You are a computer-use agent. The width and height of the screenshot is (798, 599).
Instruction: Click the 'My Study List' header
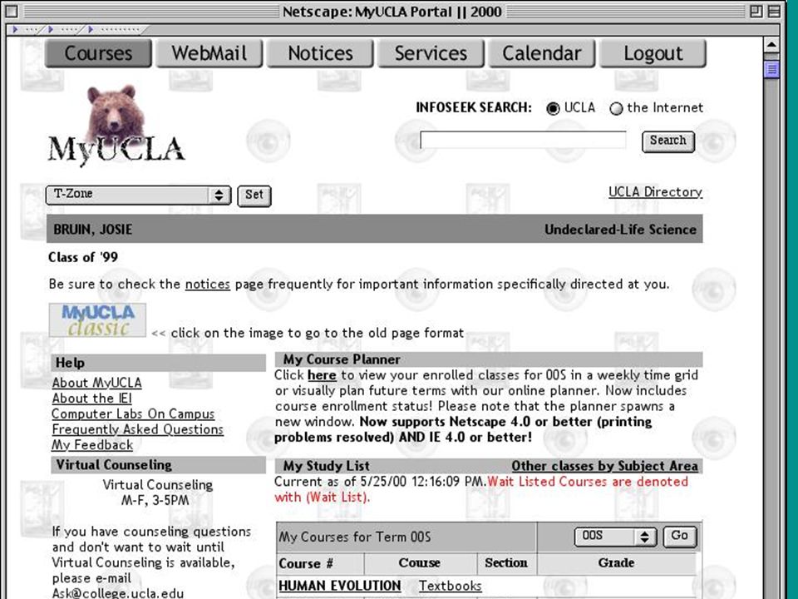click(x=326, y=466)
